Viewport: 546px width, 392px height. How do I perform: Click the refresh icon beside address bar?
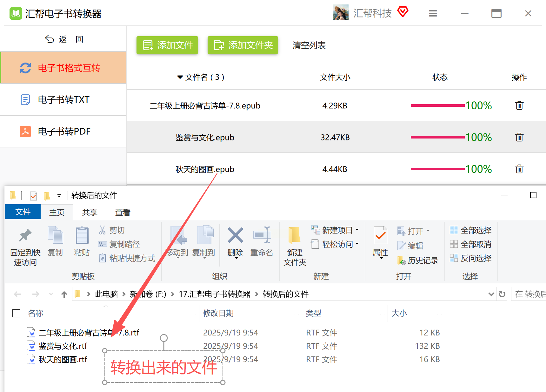click(502, 294)
